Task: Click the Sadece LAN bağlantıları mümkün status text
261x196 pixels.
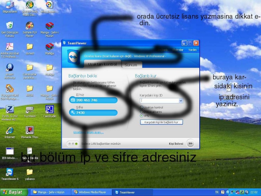Action: pyautogui.click(x=101, y=143)
